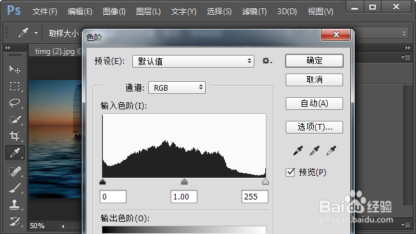The image size is (416, 234).
Task: Click the 取消 button
Action: (x=314, y=79)
